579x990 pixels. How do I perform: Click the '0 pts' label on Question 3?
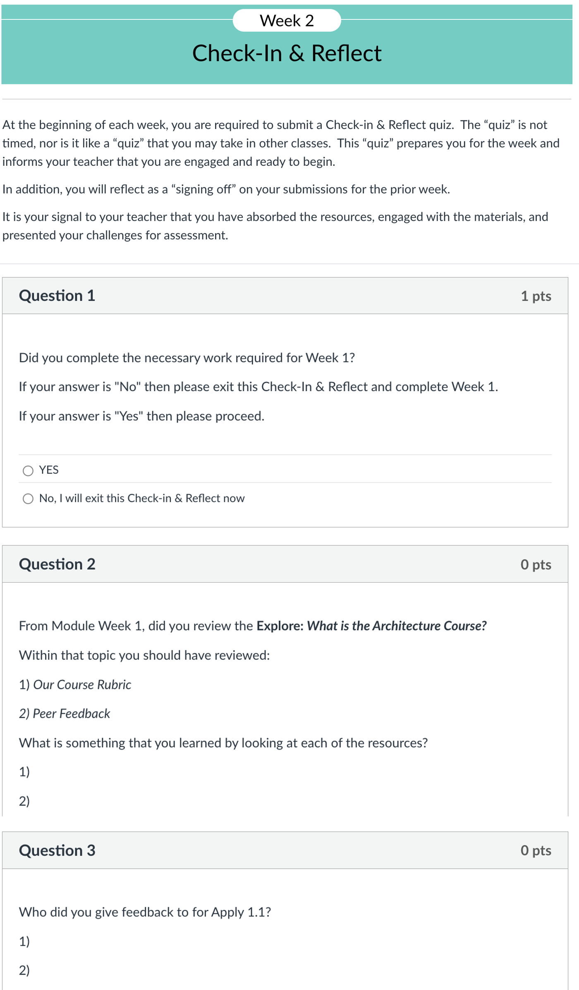536,850
